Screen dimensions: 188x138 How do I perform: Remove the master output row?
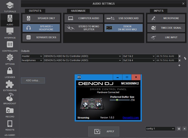pyautogui.click(x=180, y=56)
